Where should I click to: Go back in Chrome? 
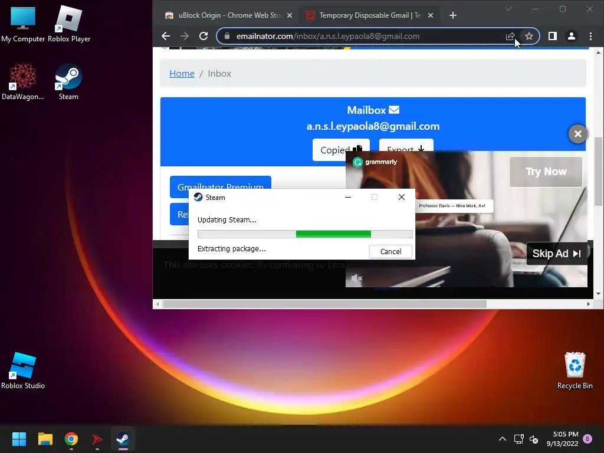(x=166, y=36)
